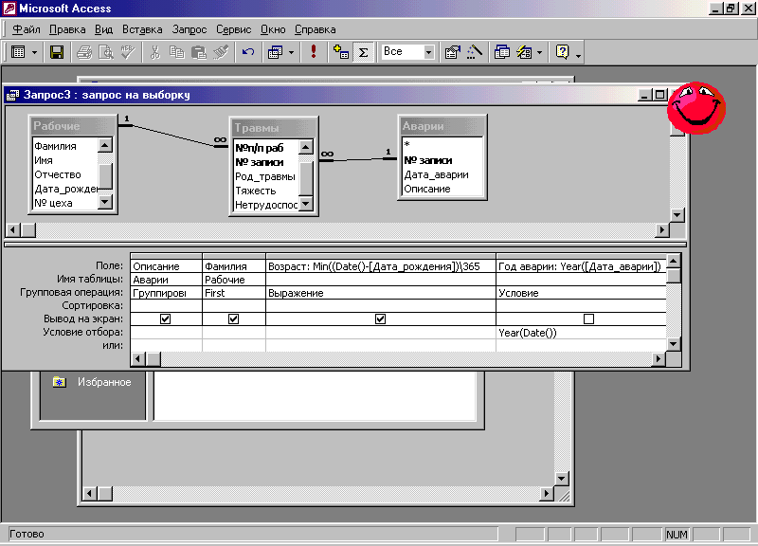Click the Cut scissors icon

(x=154, y=52)
